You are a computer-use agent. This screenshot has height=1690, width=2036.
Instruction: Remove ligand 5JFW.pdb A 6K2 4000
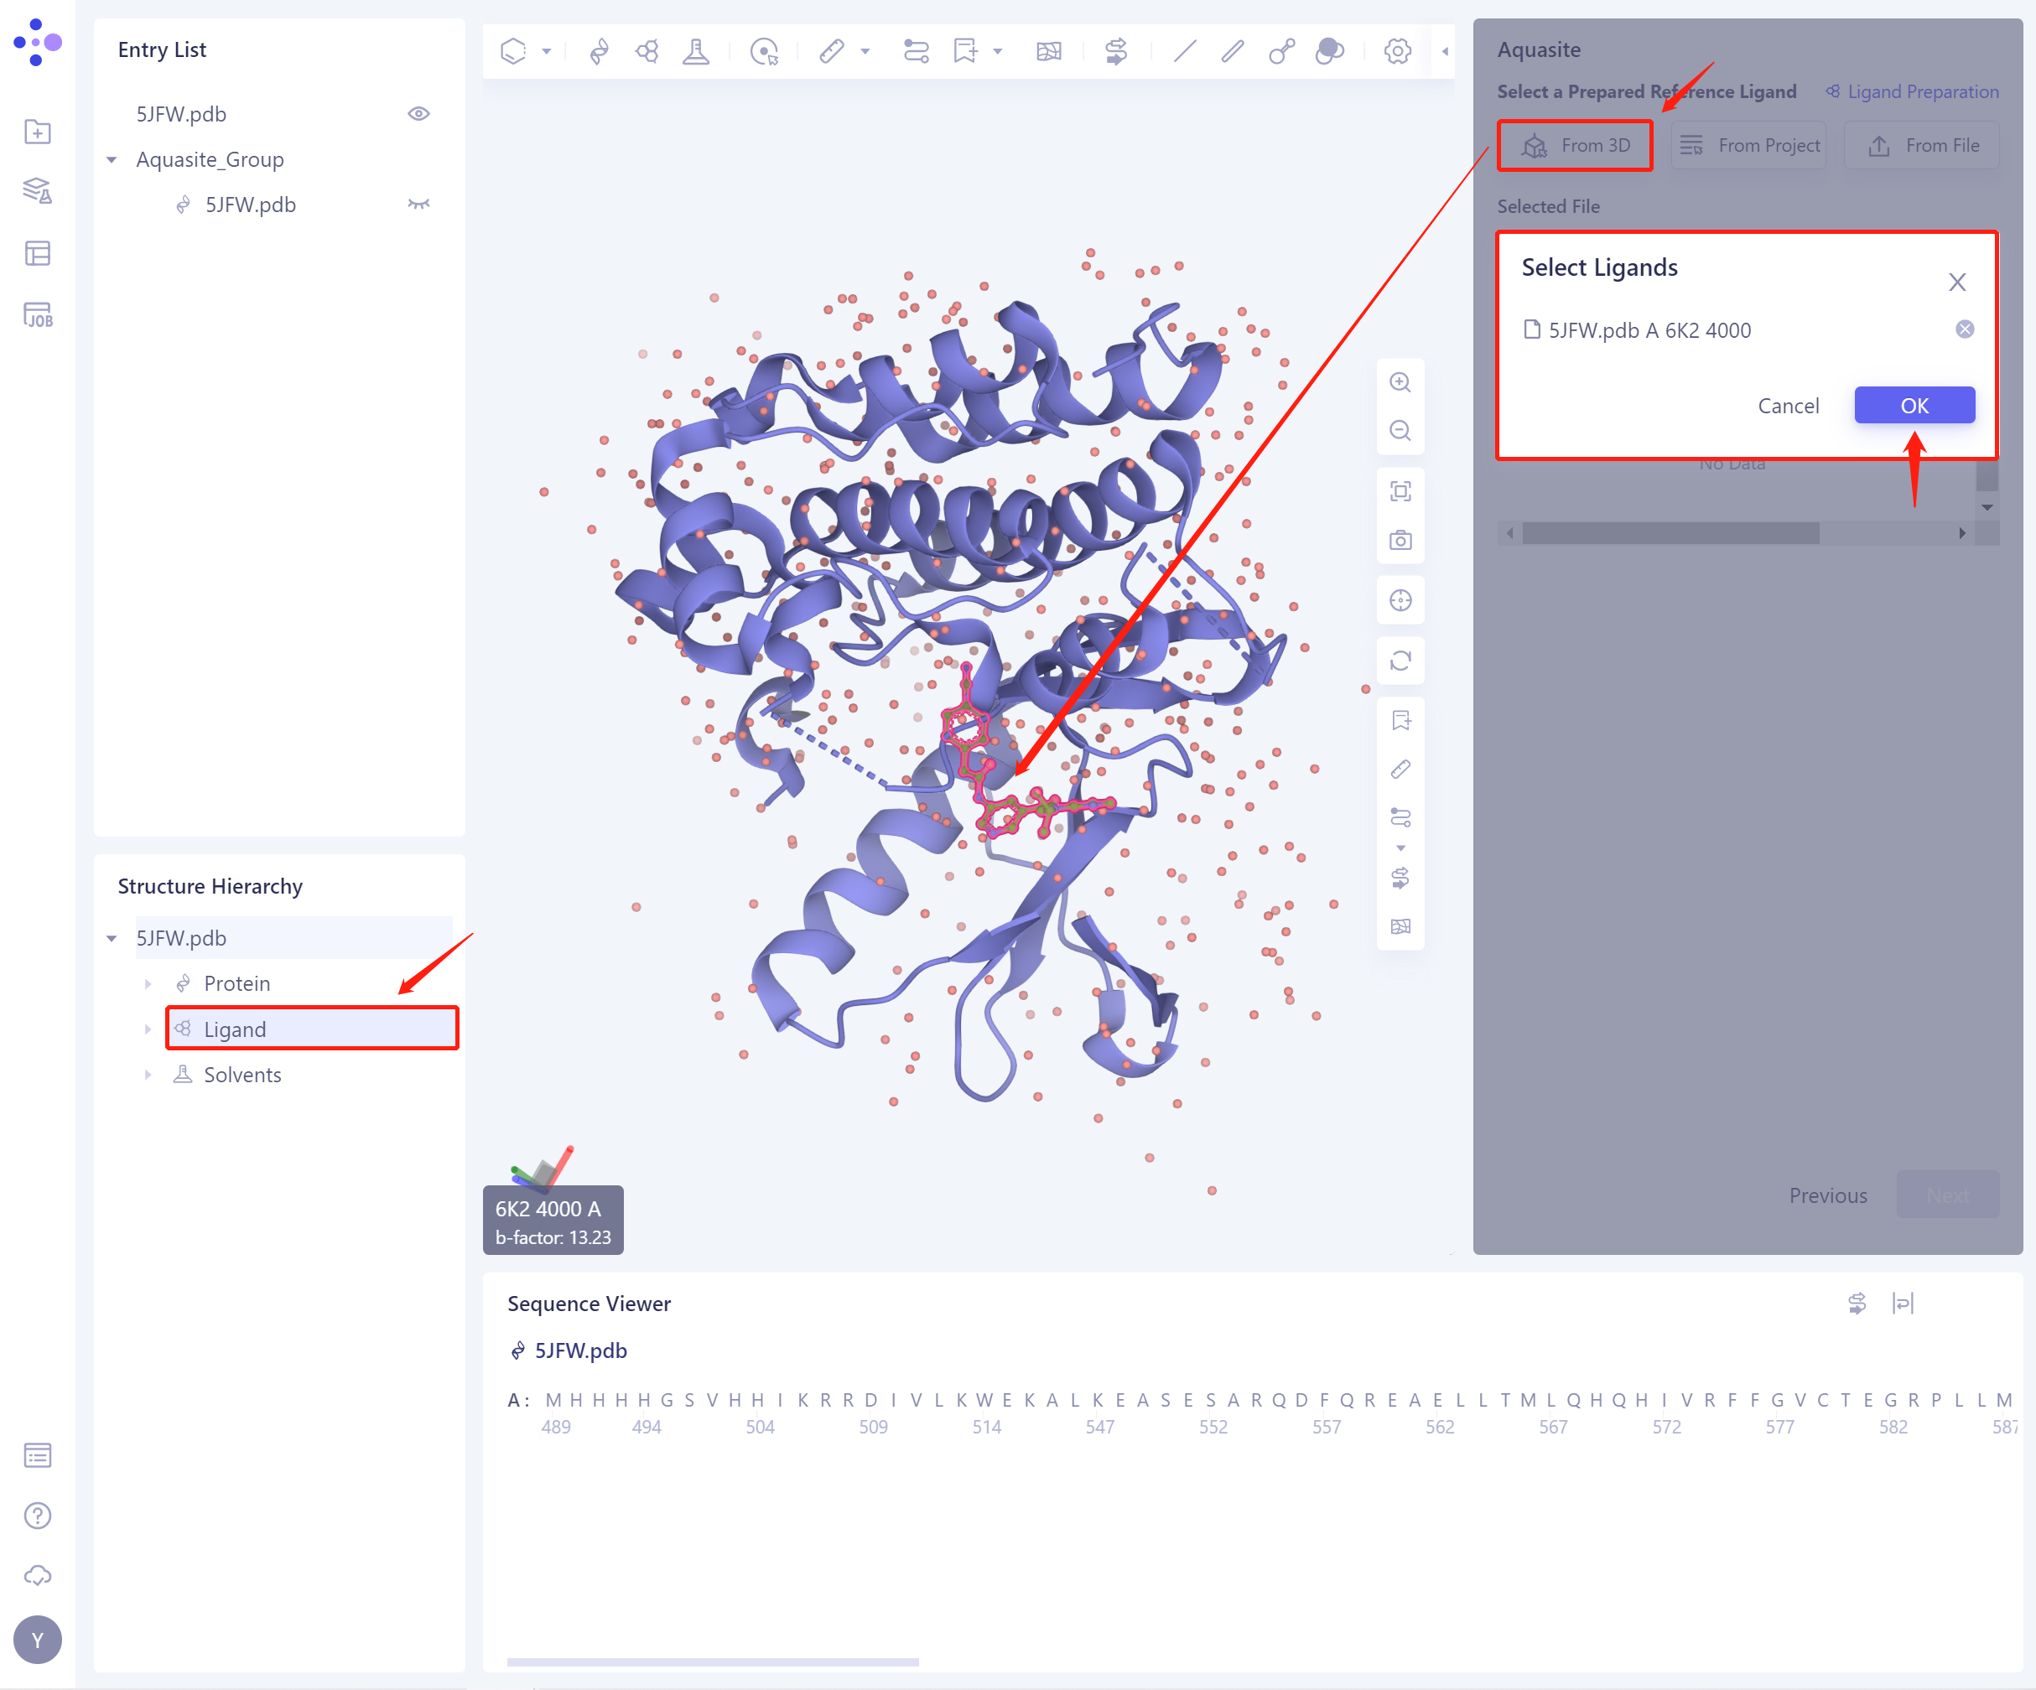(x=1964, y=329)
